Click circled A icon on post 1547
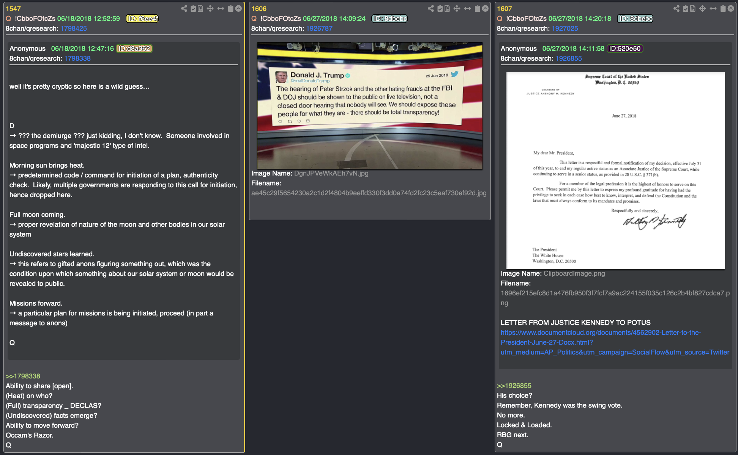This screenshot has height=455, width=738. pyautogui.click(x=238, y=8)
